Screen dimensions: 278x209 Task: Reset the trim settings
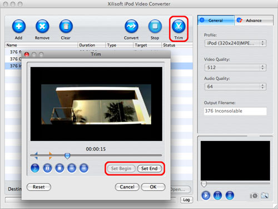coord(39,187)
